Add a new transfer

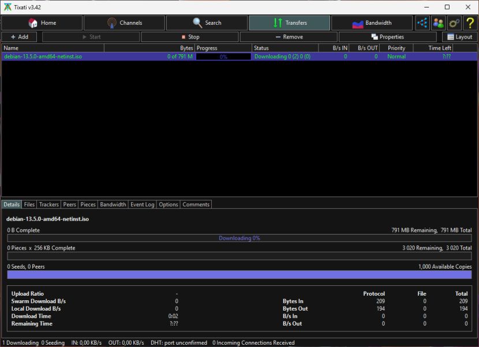click(19, 37)
